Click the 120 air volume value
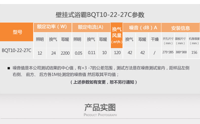Screen dimensions: 200x124 pyautogui.click(x=117, y=53)
